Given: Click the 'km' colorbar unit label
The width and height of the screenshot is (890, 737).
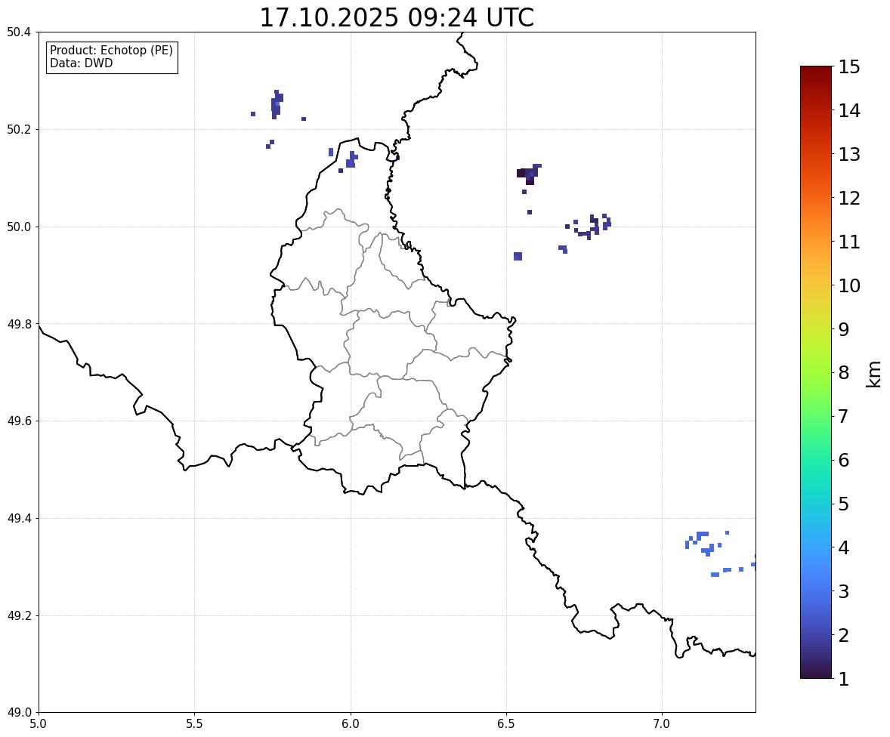Looking at the screenshot, I should click(x=873, y=373).
